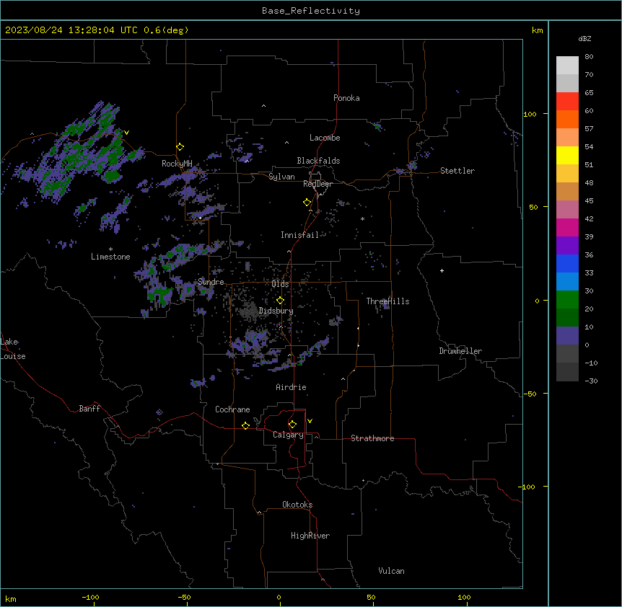The height and width of the screenshot is (607, 622).
Task: Click the Ponoka label
Action: 346,98
